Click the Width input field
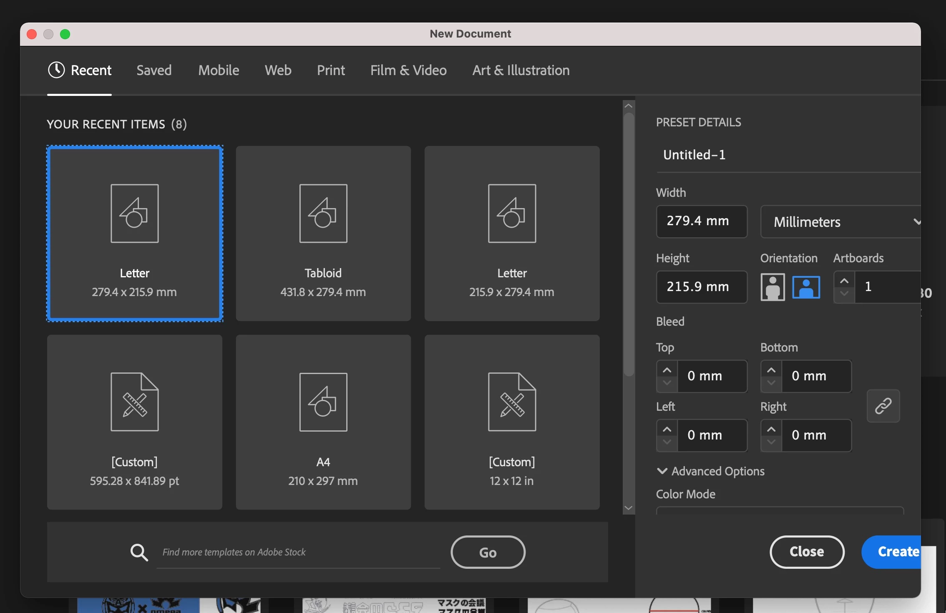The image size is (946, 613). coord(702,221)
